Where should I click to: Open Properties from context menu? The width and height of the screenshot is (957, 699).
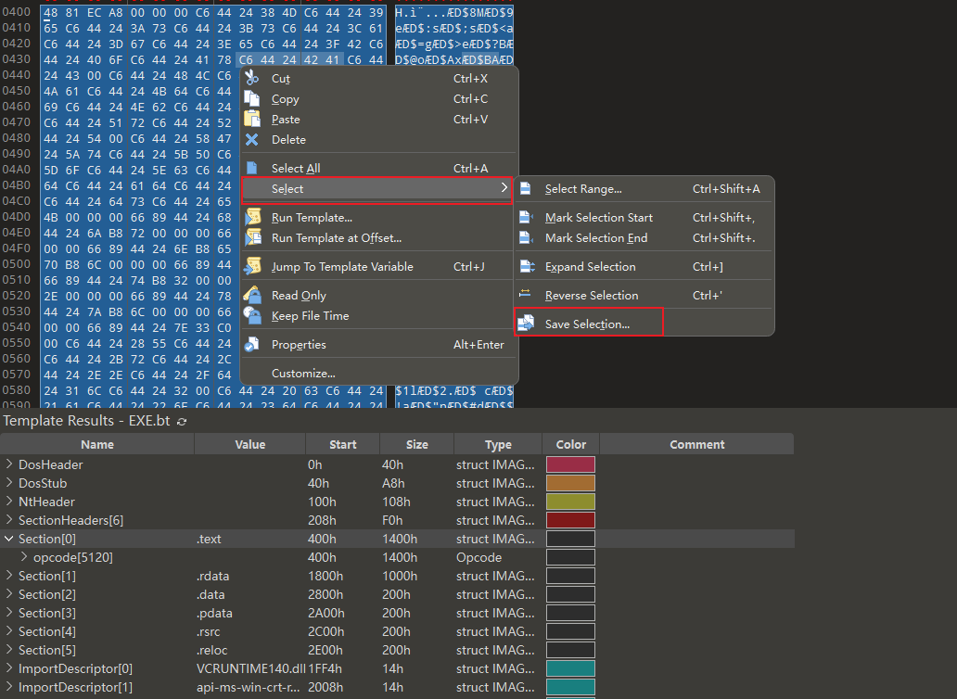pyautogui.click(x=299, y=345)
